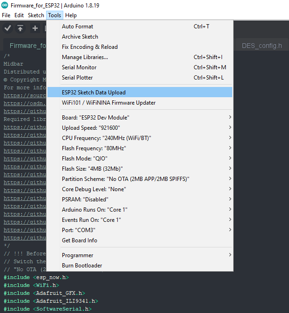Click the #include <Adafruit_GFX.h> line

tap(44, 293)
